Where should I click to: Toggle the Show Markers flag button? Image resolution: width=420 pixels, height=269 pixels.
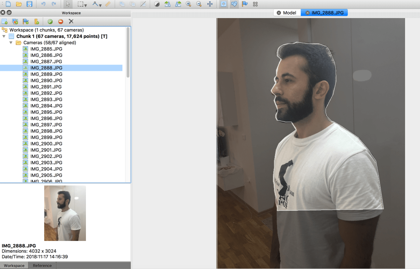click(244, 4)
